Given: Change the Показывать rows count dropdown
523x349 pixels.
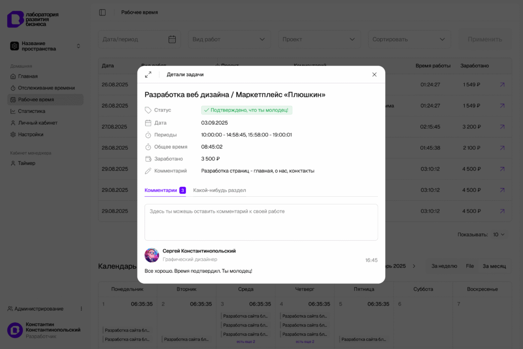Looking at the screenshot, I should coord(498,235).
